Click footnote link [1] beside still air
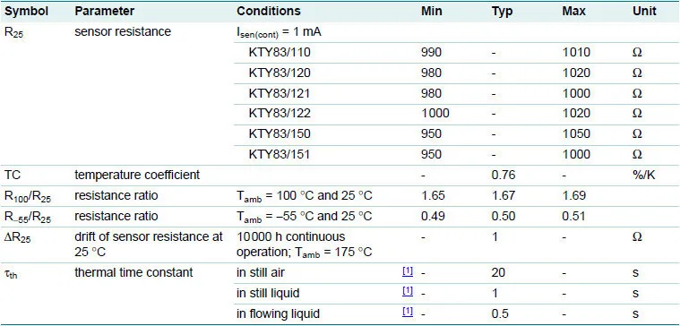This screenshot has width=680, height=326. (408, 271)
